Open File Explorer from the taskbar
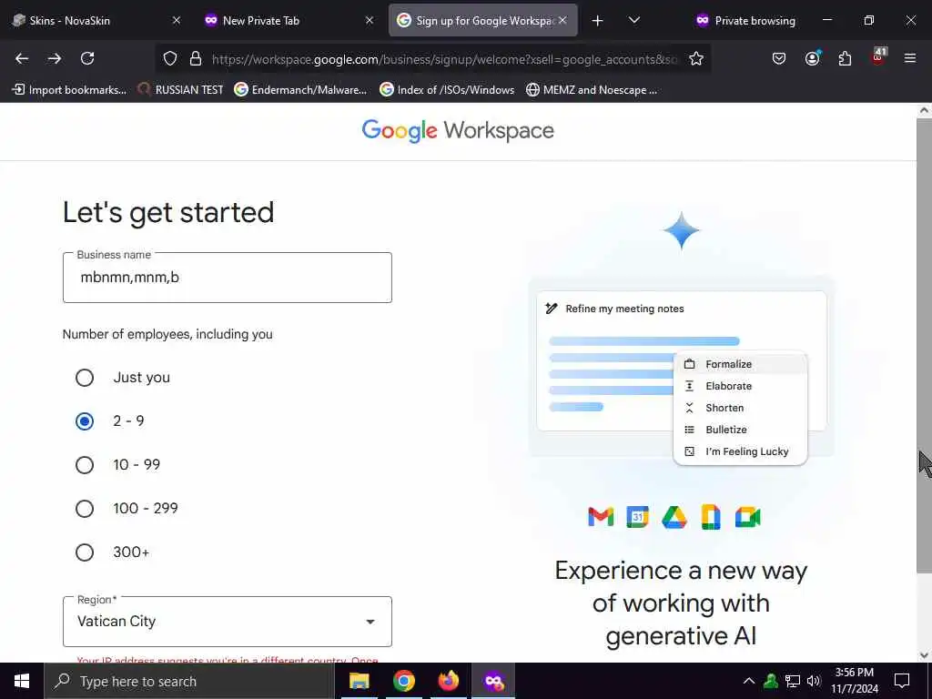932x699 pixels. click(x=359, y=681)
